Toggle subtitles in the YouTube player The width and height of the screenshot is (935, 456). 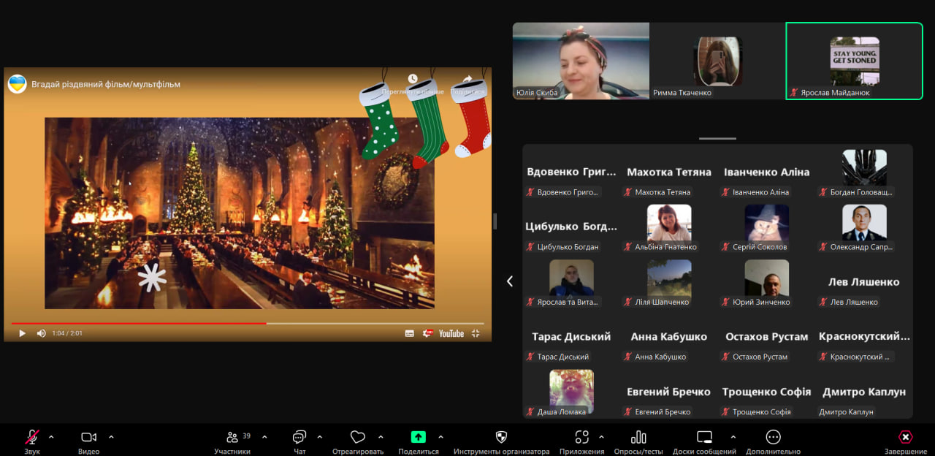click(x=410, y=333)
